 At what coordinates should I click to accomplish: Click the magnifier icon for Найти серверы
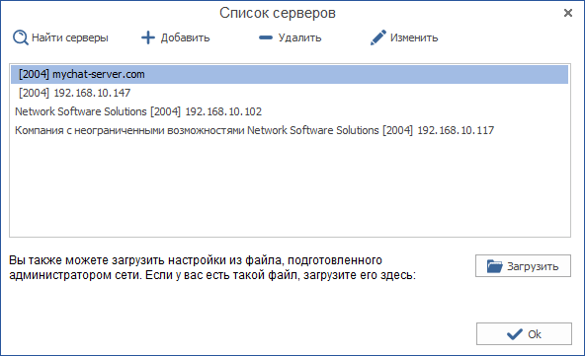click(20, 37)
